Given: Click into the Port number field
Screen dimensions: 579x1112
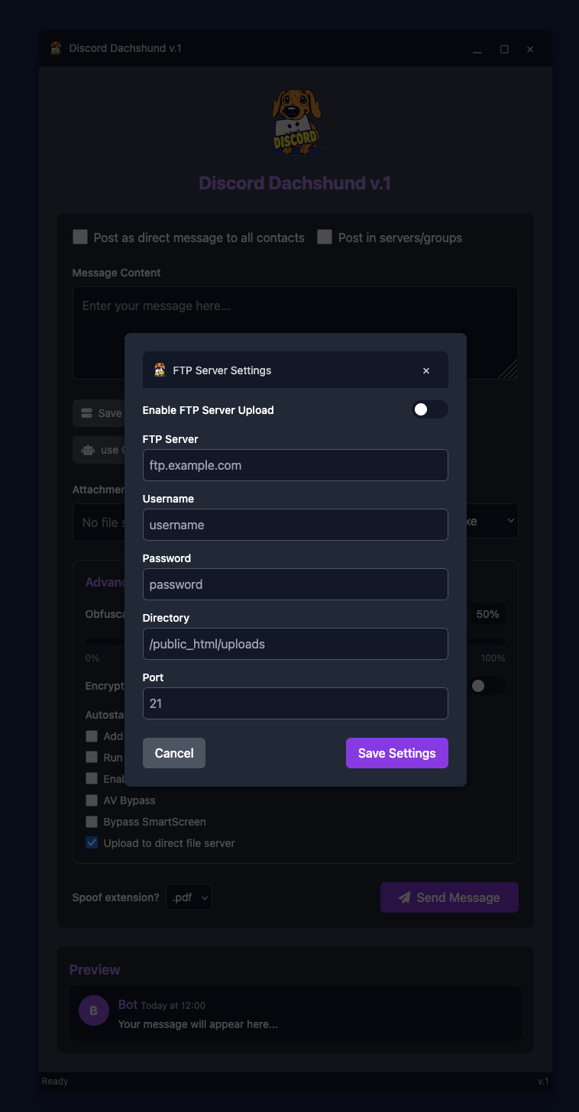Looking at the screenshot, I should point(296,703).
